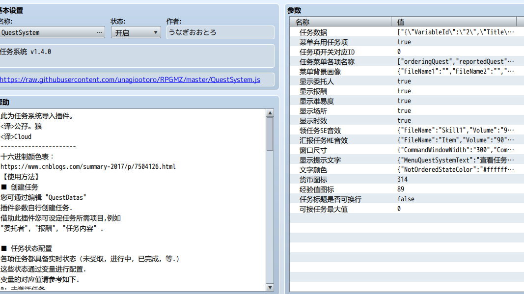Open the QuestSystem.js GitHub link

pyautogui.click(x=130, y=80)
